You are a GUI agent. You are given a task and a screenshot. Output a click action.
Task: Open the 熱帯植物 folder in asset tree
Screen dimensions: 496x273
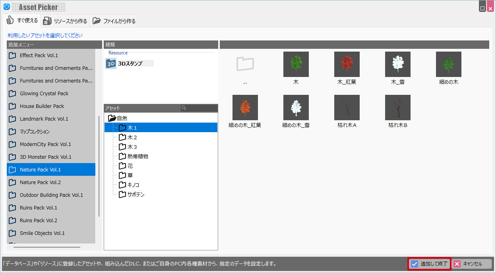pos(138,156)
